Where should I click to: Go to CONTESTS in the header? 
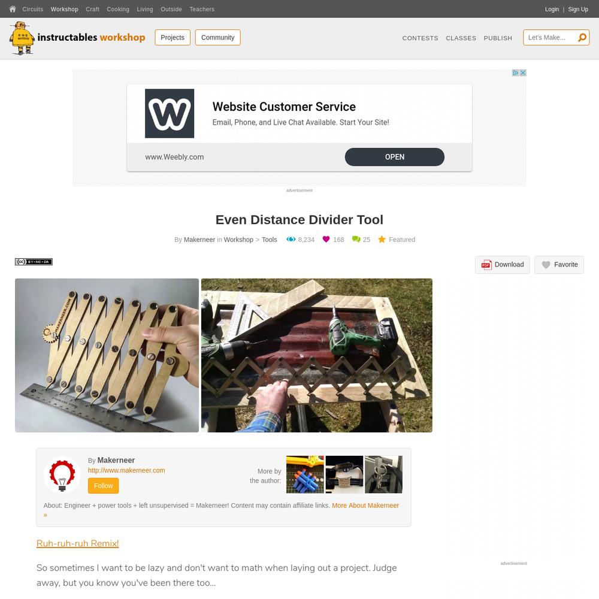click(x=420, y=38)
